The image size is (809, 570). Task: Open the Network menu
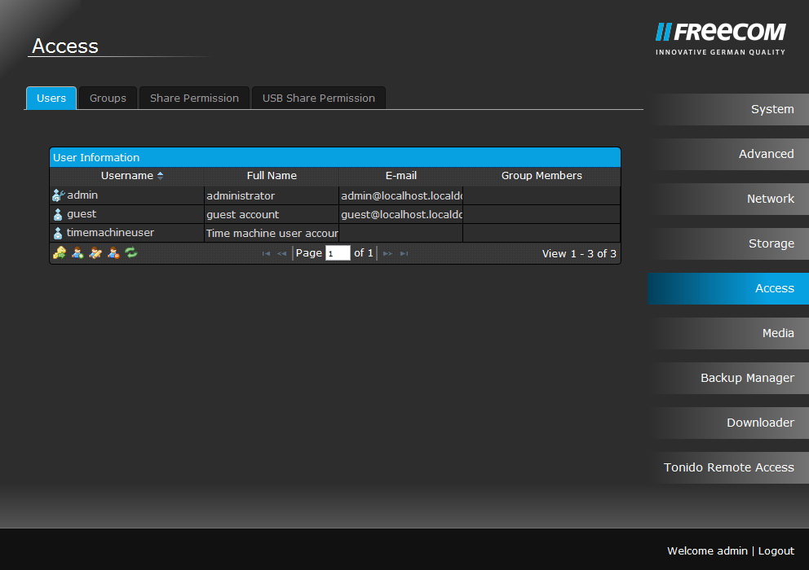(728, 199)
